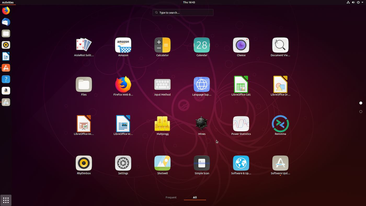366x206 pixels.
Task: Launch Settings from the app grid
Action: tap(123, 165)
